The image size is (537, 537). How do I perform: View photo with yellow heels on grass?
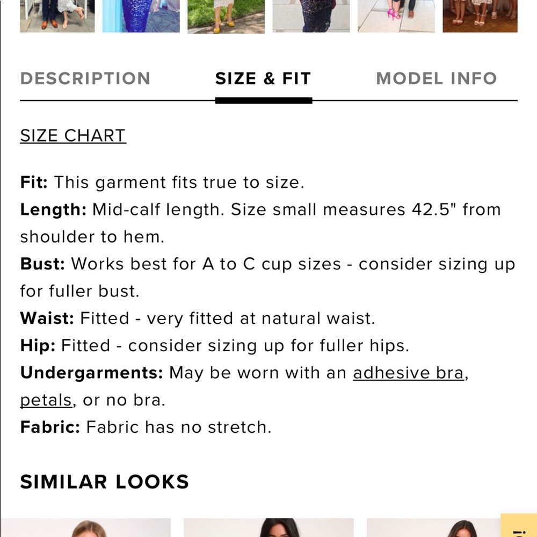click(226, 16)
